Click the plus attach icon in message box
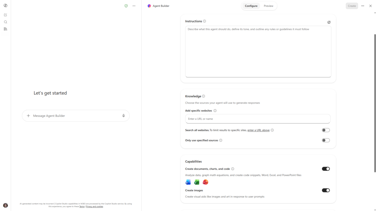This screenshot has height=211, width=376. click(x=28, y=116)
